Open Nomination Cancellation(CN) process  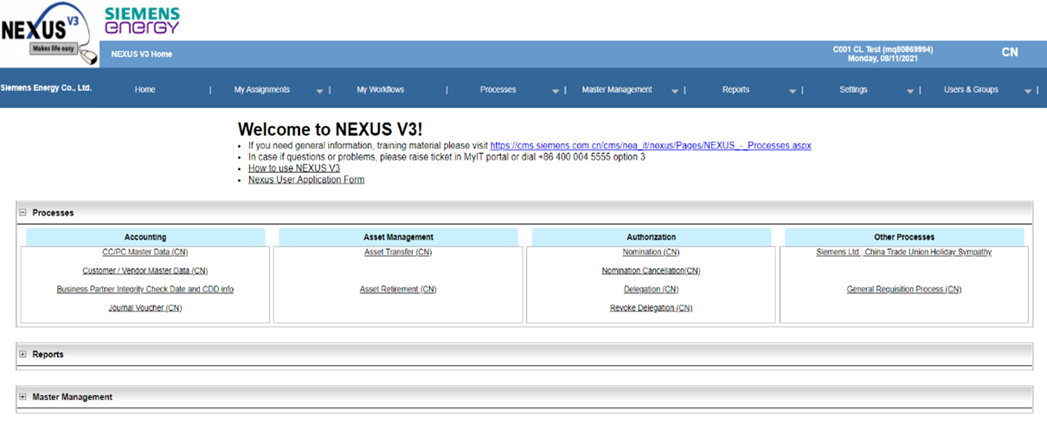pyautogui.click(x=651, y=271)
